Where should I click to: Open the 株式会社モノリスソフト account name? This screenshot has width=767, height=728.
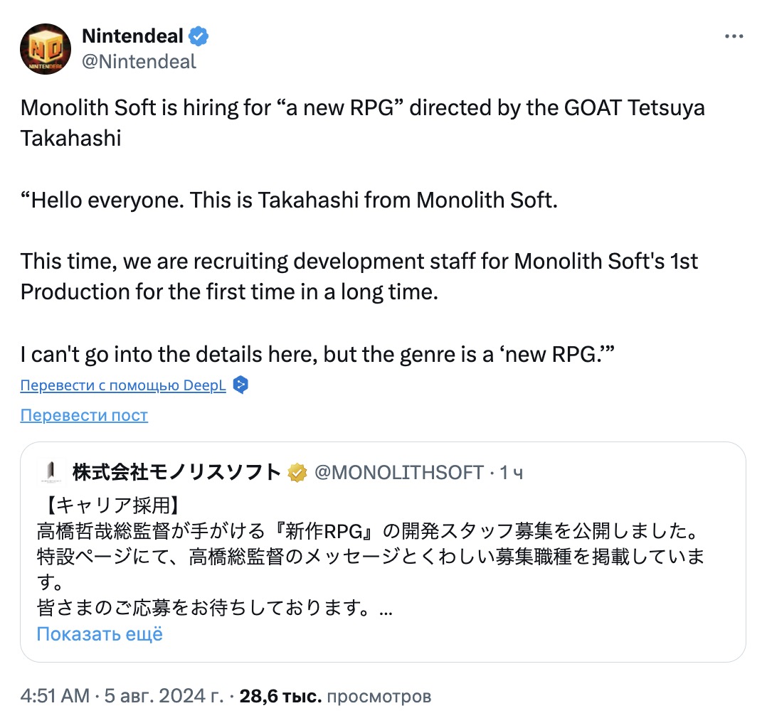(176, 472)
